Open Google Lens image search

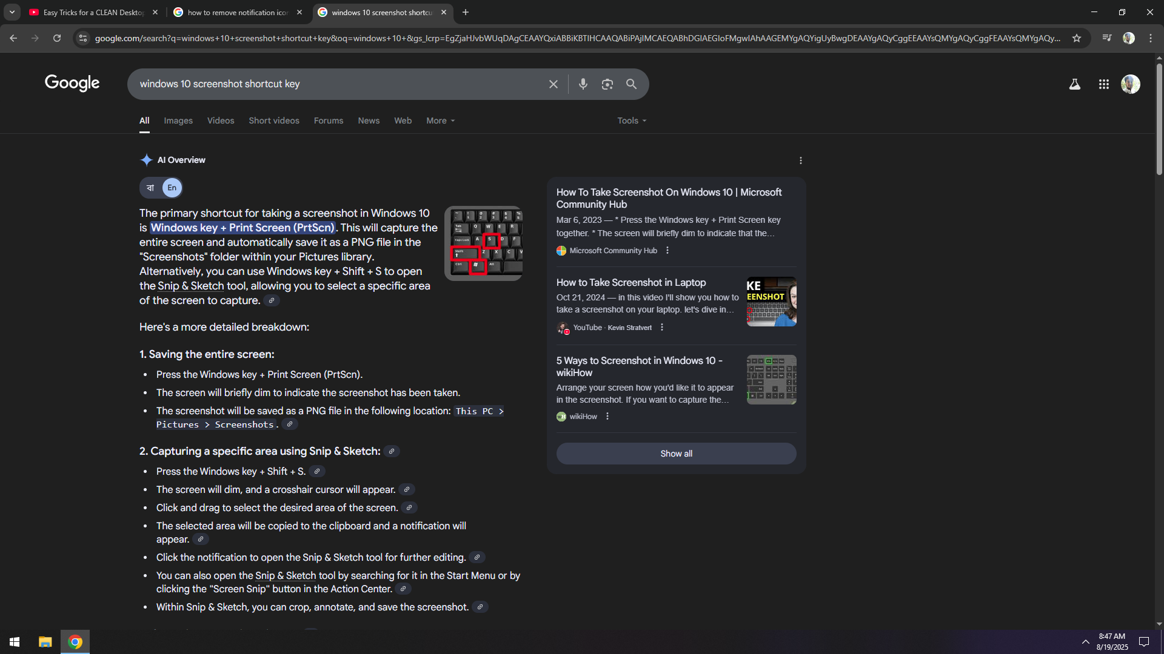(607, 84)
